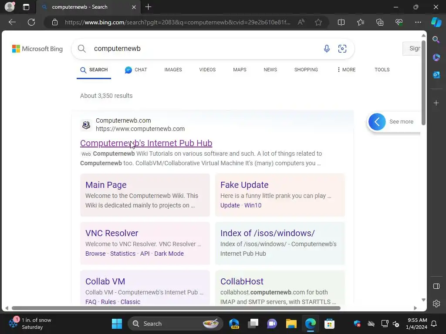Open Win10 link under Fake Update
This screenshot has height=334, width=446.
click(x=253, y=205)
